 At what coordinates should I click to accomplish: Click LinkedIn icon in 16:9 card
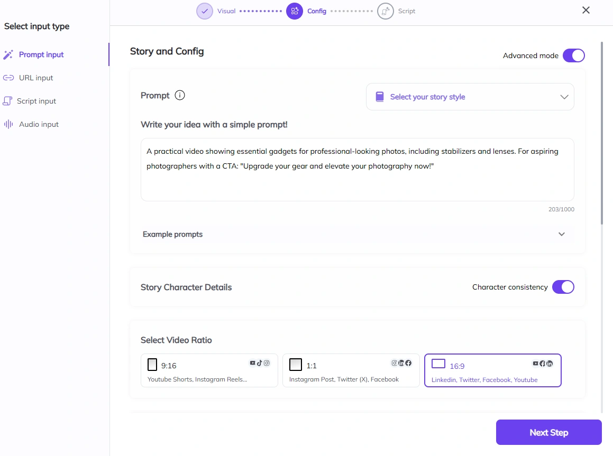550,364
